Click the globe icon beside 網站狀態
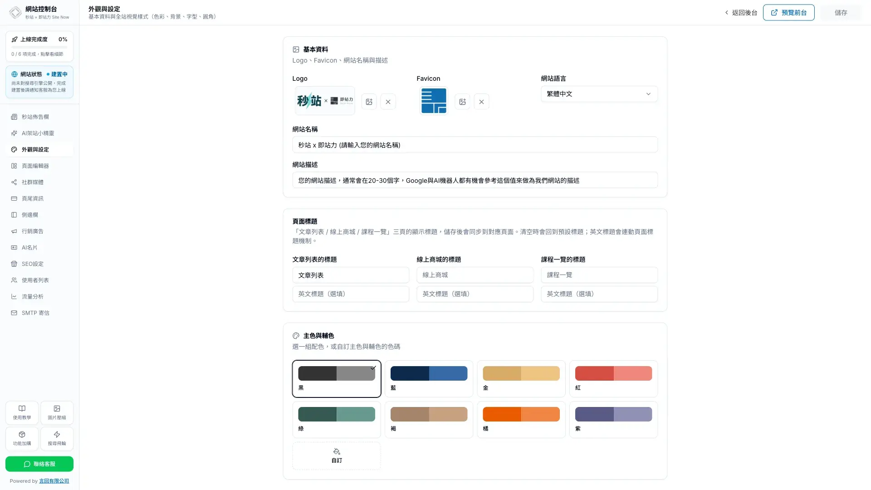The width and height of the screenshot is (871, 490). click(x=15, y=74)
